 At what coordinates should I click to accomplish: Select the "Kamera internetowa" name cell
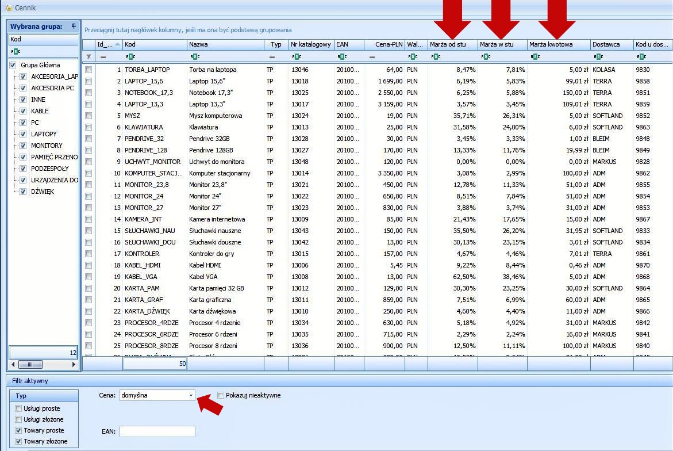click(x=226, y=219)
